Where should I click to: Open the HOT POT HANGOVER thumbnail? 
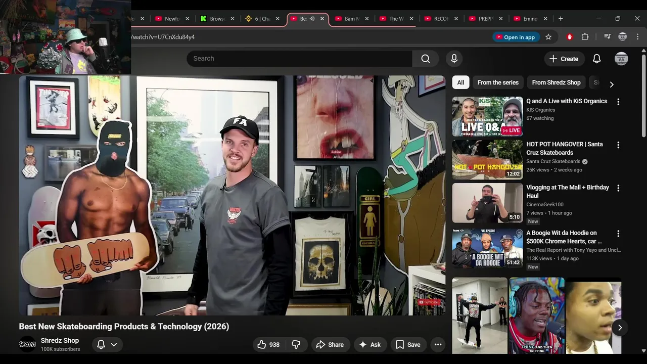point(487,160)
